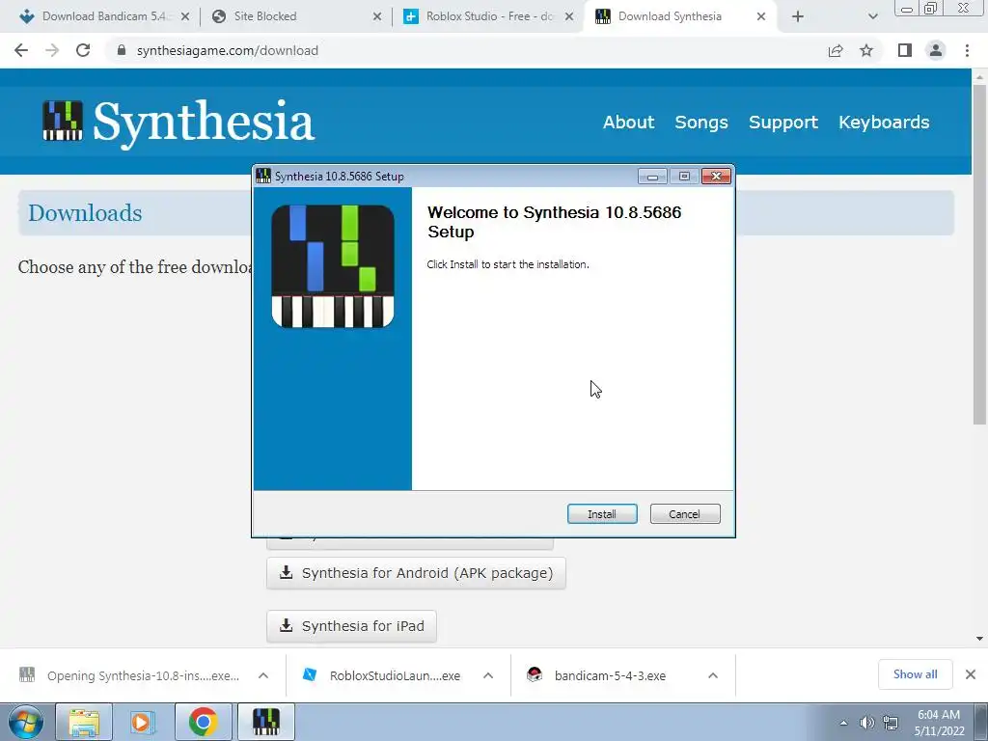Go back to previous page
The width and height of the screenshot is (988, 741).
point(21,50)
